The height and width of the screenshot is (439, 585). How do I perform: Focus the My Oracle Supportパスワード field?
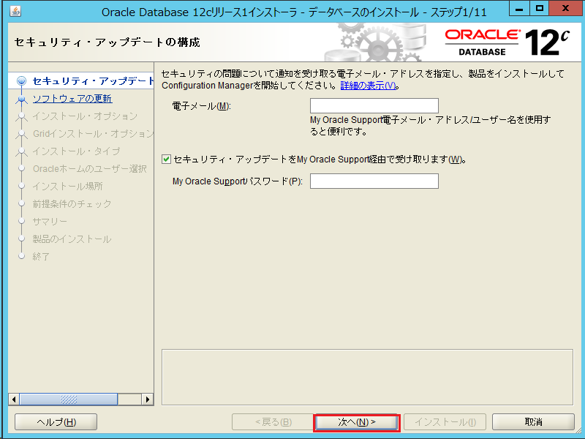[374, 181]
